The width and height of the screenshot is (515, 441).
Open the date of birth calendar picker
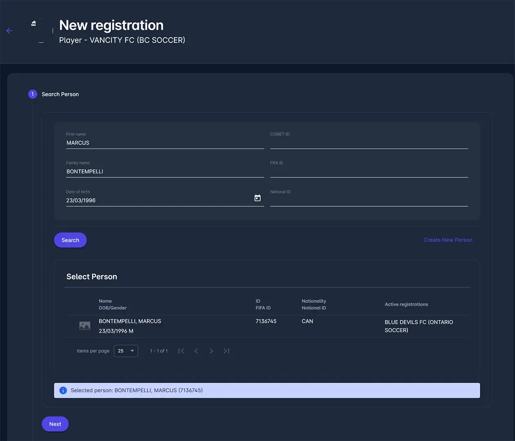point(257,198)
